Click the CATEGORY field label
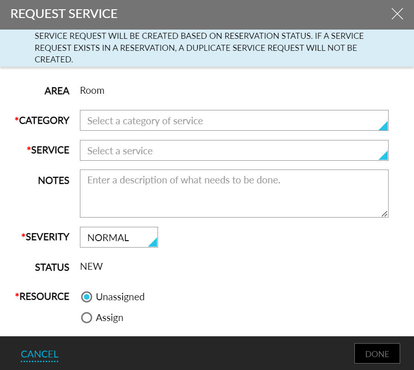Image resolution: width=414 pixels, height=370 pixels. click(44, 121)
